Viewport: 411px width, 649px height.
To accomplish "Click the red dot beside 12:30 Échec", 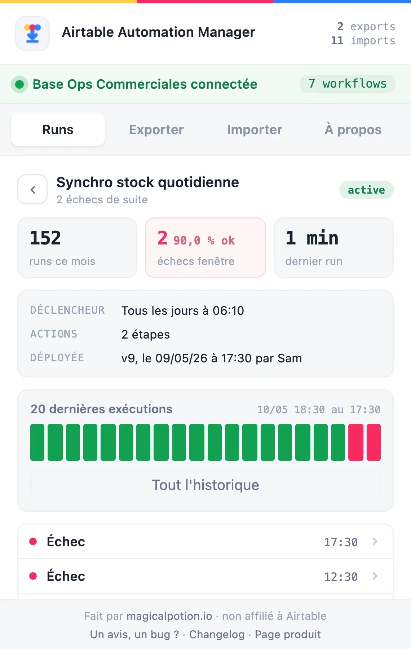I will (x=33, y=576).
